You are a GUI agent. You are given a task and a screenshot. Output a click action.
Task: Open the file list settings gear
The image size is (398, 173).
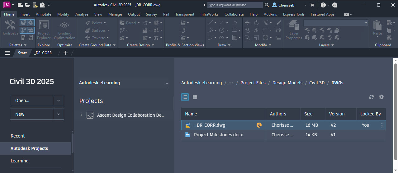coord(381,97)
